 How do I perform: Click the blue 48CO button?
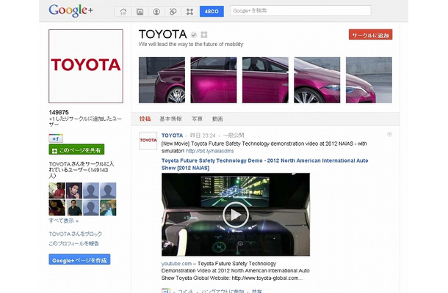(x=212, y=12)
